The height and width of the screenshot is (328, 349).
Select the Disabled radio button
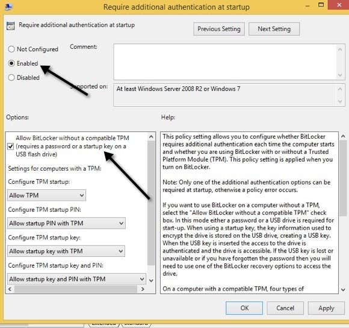coord(11,78)
